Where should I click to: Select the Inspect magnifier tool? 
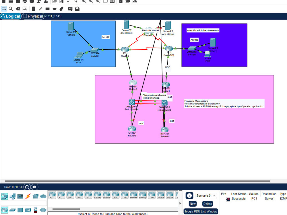tap(11, 9)
